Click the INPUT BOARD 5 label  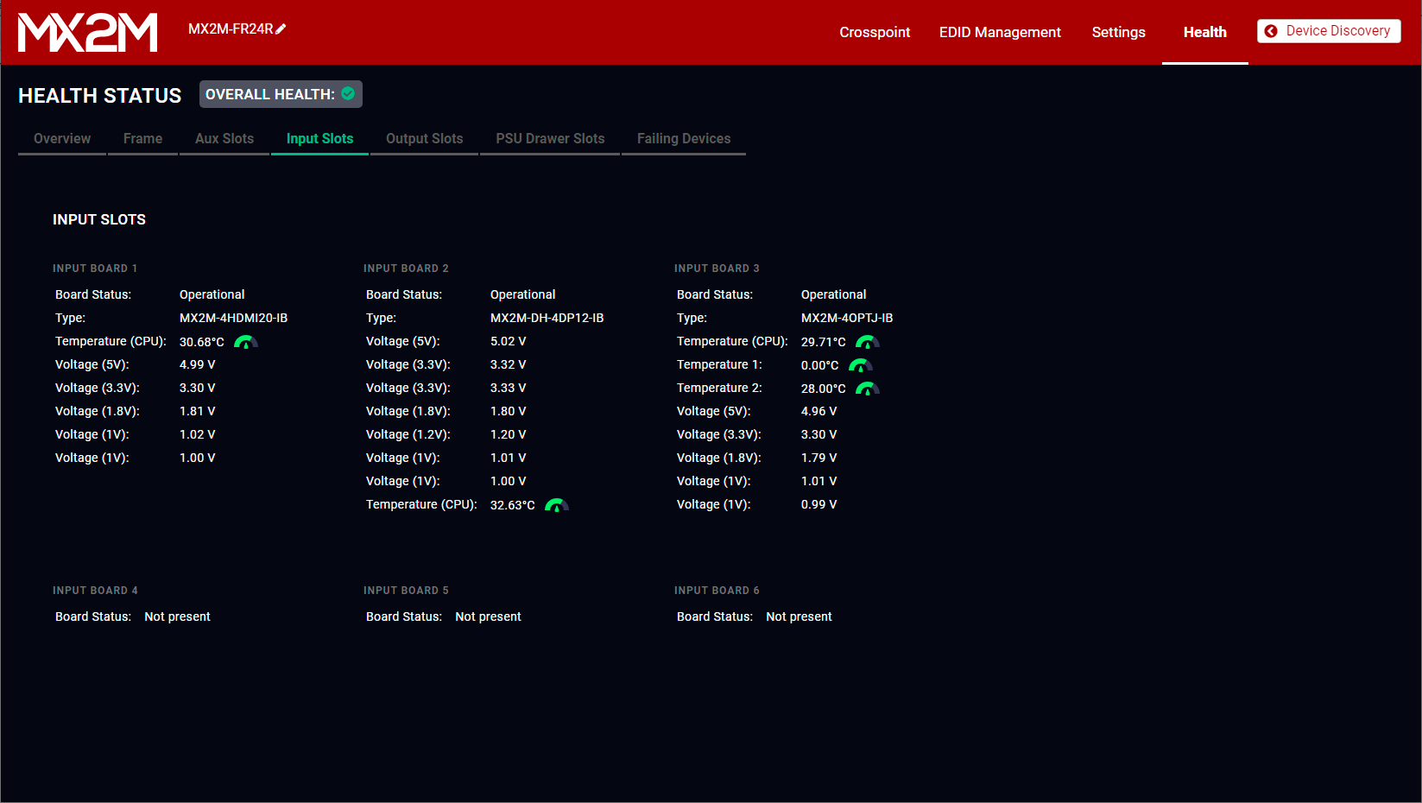coord(406,591)
